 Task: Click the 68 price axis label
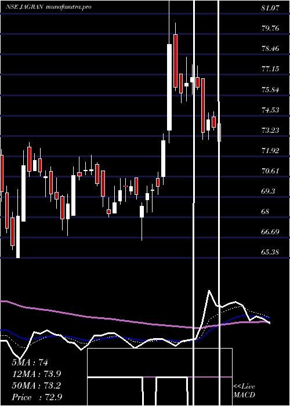(266, 211)
